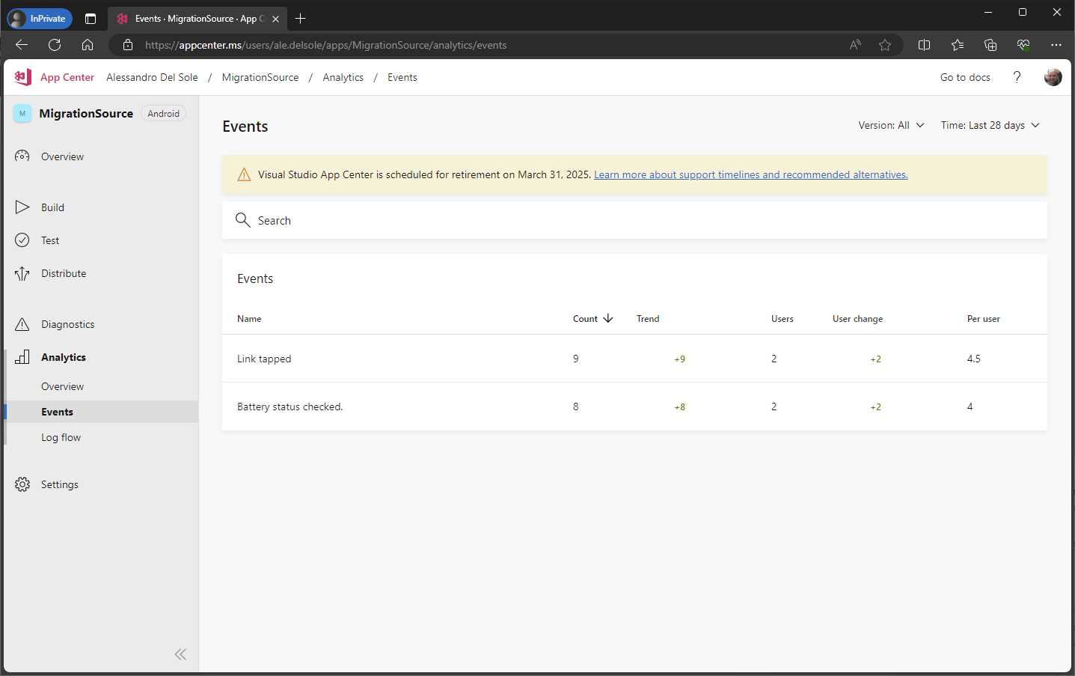Open the Time: Last 28 days dropdown

point(989,125)
